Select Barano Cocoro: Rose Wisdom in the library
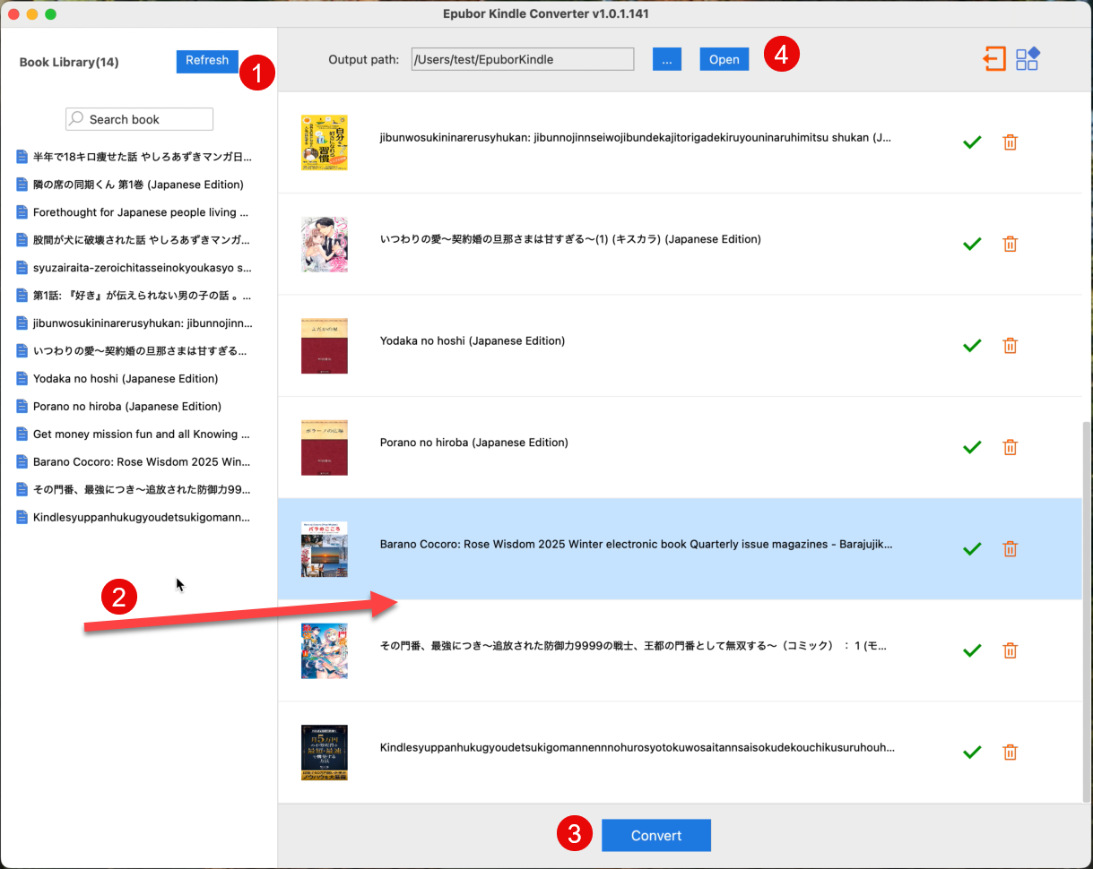This screenshot has height=869, width=1093. pyautogui.click(x=142, y=461)
